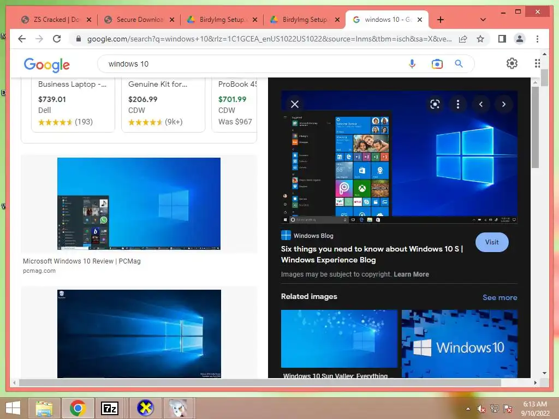Open a new tab with plus button
The image size is (559, 419).
(441, 20)
